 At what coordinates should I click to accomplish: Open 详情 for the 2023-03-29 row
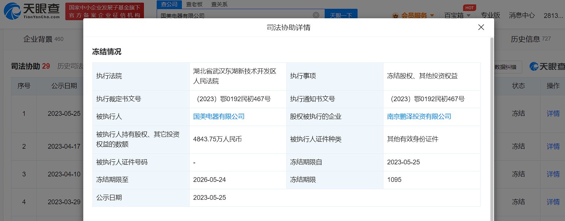tap(553, 202)
